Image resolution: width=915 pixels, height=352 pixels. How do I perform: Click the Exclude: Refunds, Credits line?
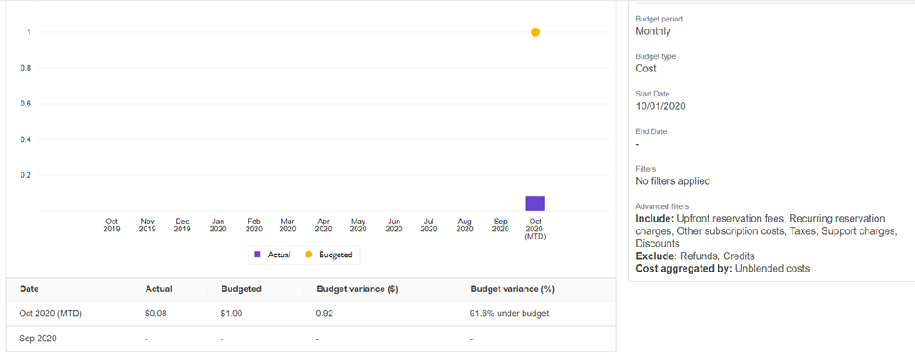tap(695, 256)
